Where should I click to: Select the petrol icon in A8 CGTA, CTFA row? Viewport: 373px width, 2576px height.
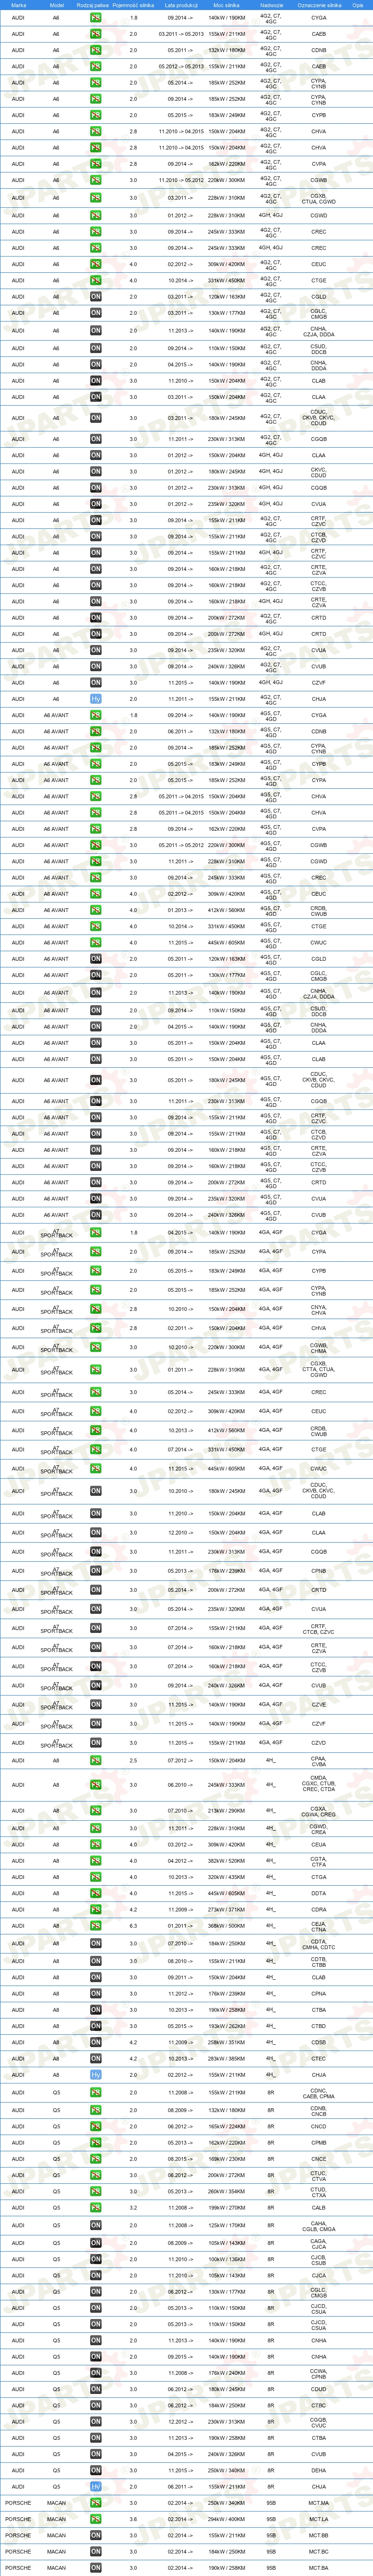96,1861
